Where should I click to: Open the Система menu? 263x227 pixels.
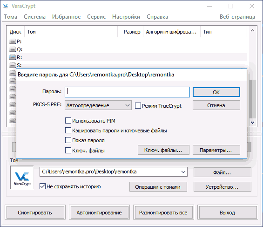34,17
